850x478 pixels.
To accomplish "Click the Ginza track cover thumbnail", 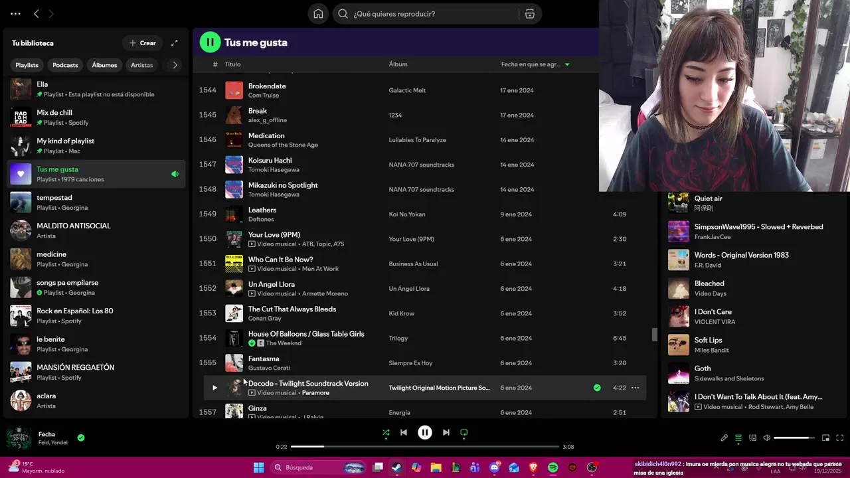I will pyautogui.click(x=234, y=412).
